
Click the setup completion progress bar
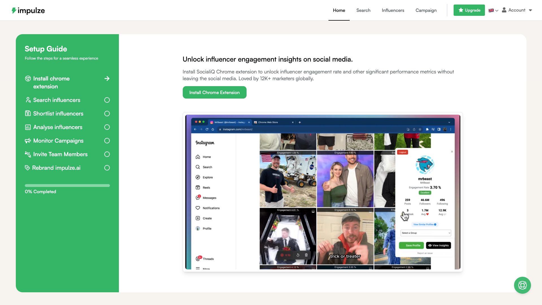(x=67, y=186)
